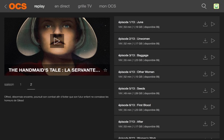Screen dimensions: 224x140
Task: Download episode 6/13 First Blood
Action: tap(205, 107)
